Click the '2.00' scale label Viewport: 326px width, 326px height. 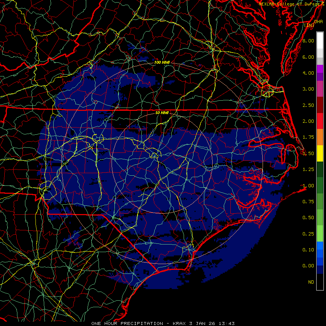click(x=308, y=121)
